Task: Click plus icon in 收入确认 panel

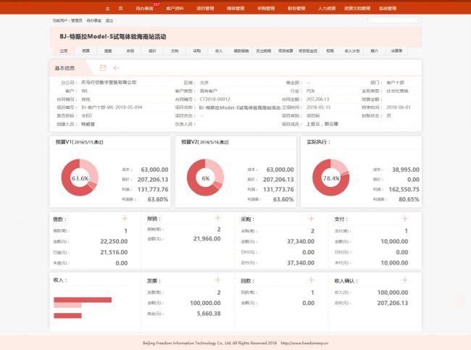Action: click(x=404, y=280)
